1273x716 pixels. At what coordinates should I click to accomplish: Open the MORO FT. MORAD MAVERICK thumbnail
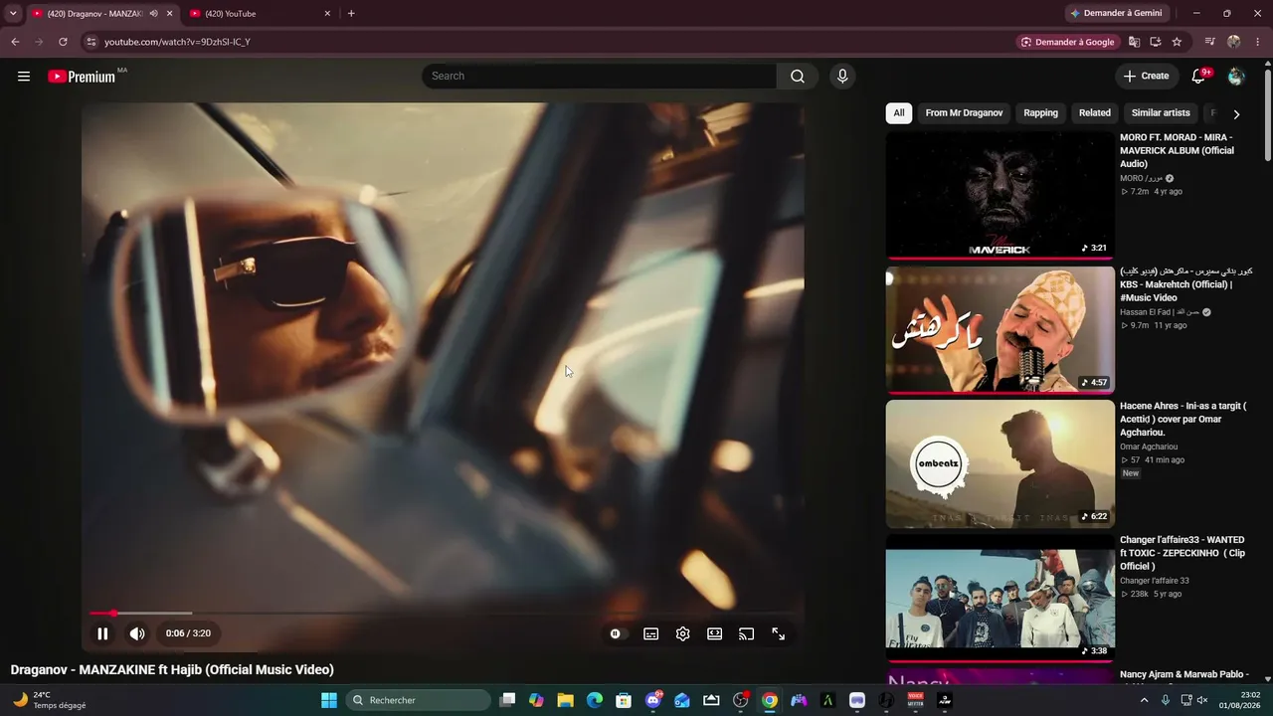pyautogui.click(x=1000, y=196)
